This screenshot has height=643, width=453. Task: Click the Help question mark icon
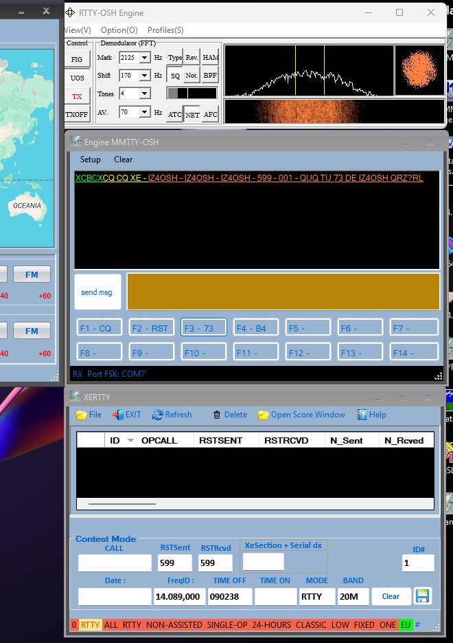coord(362,415)
